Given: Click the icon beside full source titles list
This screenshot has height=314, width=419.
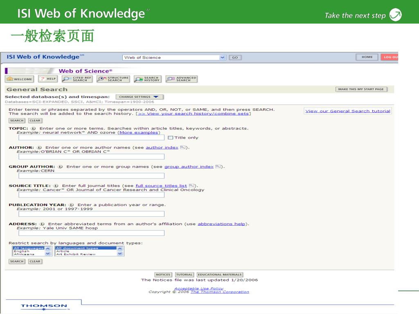Looking at the screenshot, I should [191, 186].
